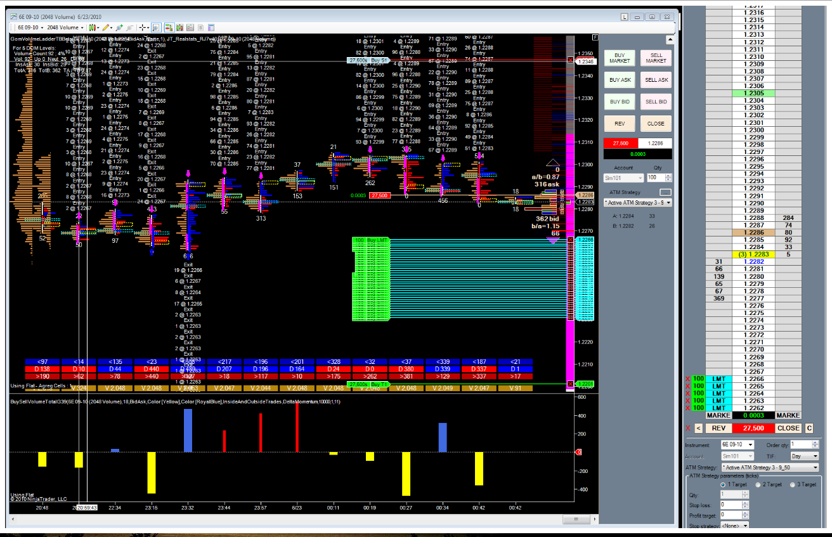Click the SELL ASK button
This screenshot has width=832, height=537.
click(x=656, y=80)
